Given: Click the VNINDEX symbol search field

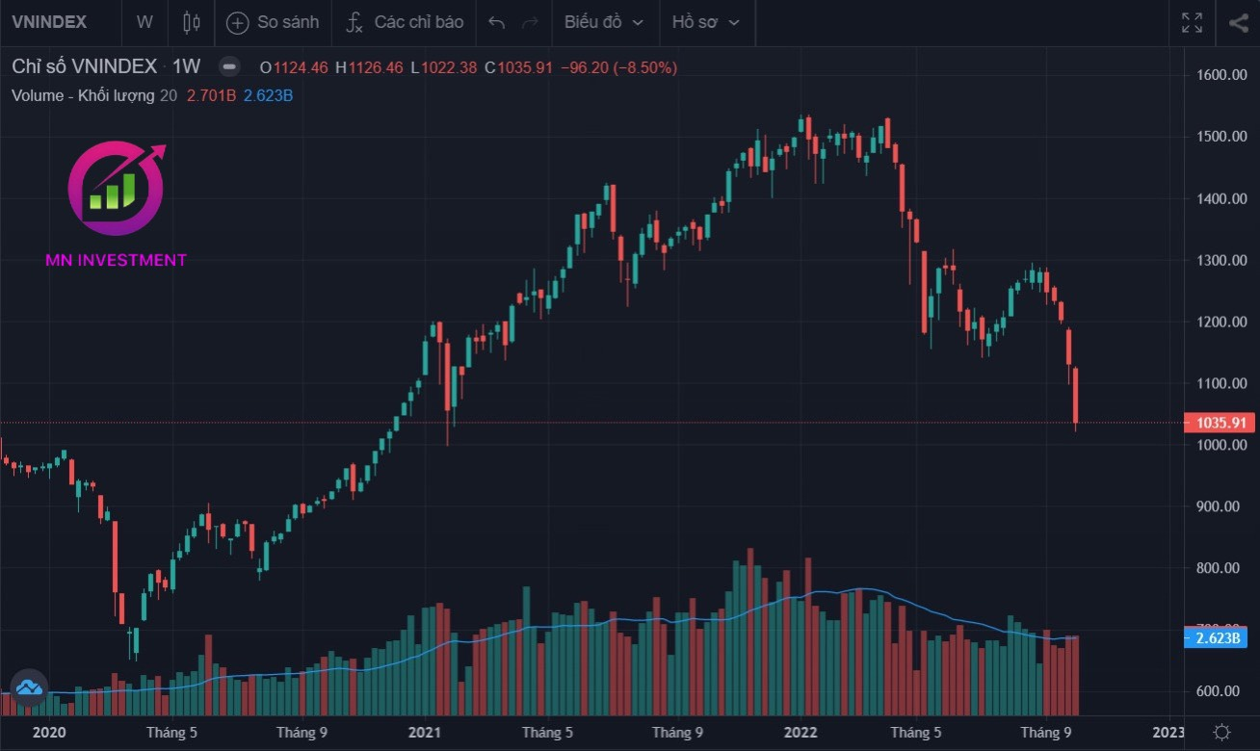Looking at the screenshot, I should coord(48,22).
